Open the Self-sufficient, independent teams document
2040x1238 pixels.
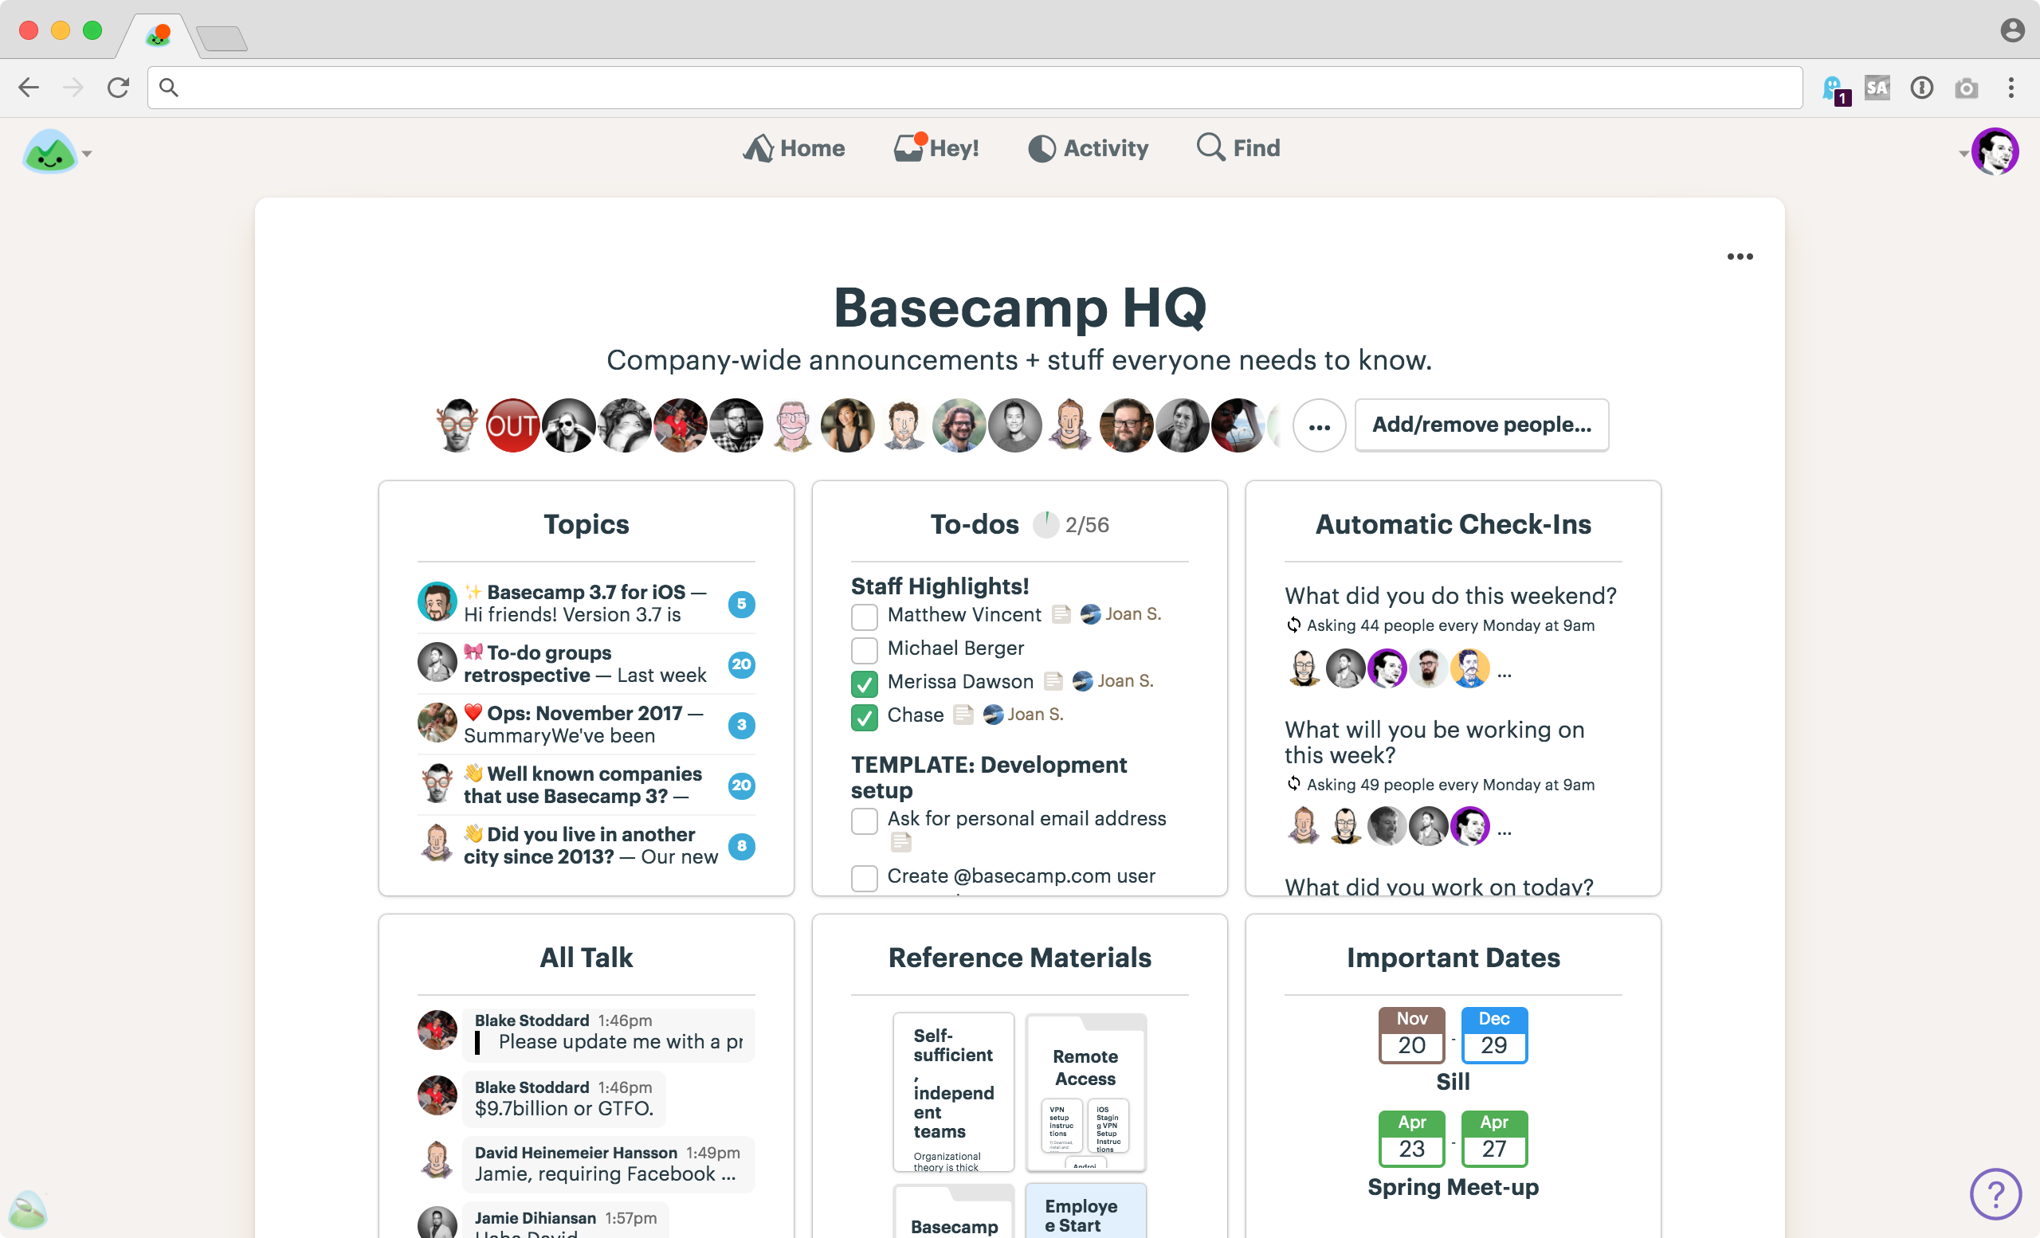(954, 1091)
